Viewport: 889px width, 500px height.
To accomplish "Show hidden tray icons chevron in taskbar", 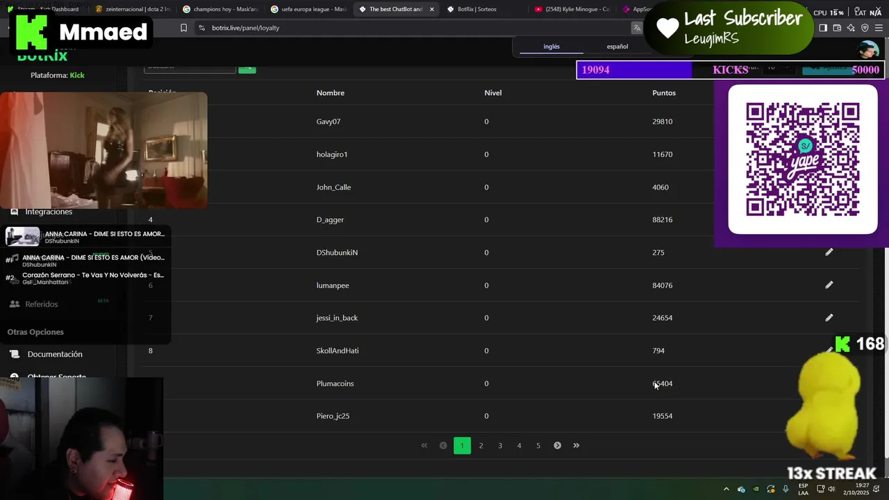I will (x=726, y=489).
